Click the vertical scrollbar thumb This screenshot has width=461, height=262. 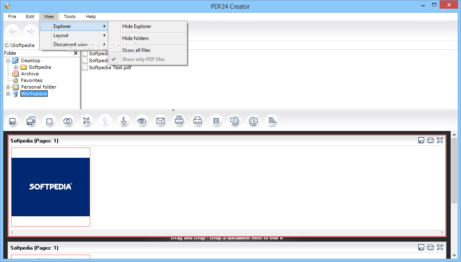pos(454,171)
